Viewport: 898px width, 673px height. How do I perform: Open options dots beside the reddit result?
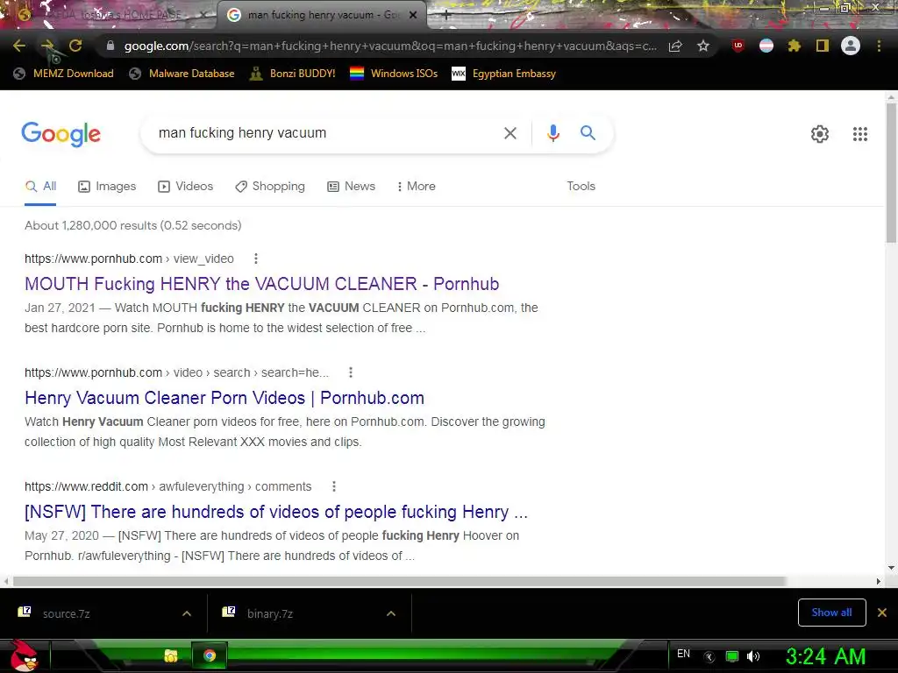click(x=334, y=486)
